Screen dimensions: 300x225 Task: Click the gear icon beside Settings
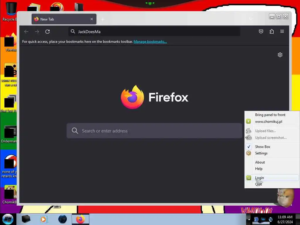248,153
